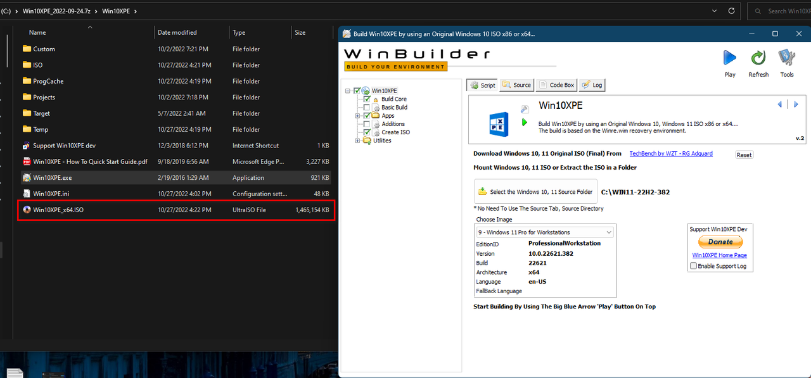This screenshot has width=811, height=378.
Task: Click the Additions script gear icon
Action: tap(375, 124)
